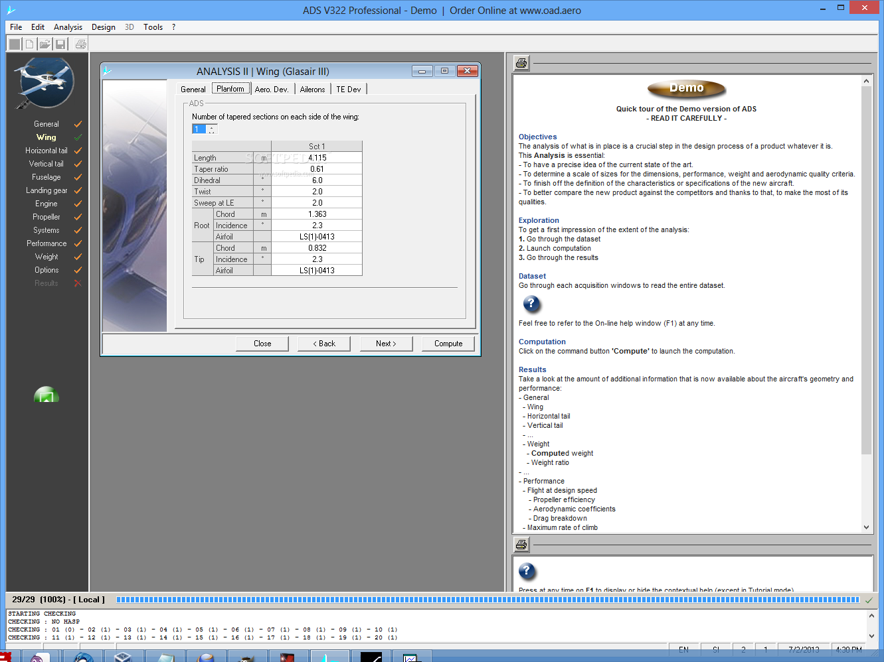Click the green check at progress bar end

[869, 600]
